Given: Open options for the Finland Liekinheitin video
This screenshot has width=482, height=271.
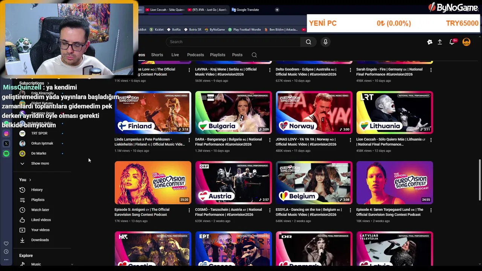Looking at the screenshot, I should (x=189, y=140).
